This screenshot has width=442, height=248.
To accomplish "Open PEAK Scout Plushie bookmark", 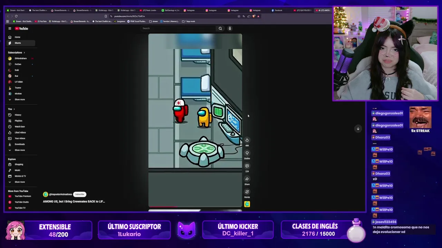I will pyautogui.click(x=137, y=21).
